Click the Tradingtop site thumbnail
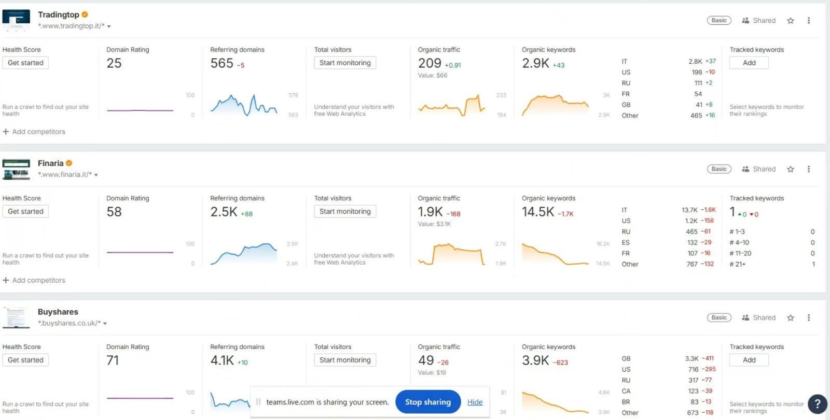This screenshot has width=830, height=420. pos(16,20)
